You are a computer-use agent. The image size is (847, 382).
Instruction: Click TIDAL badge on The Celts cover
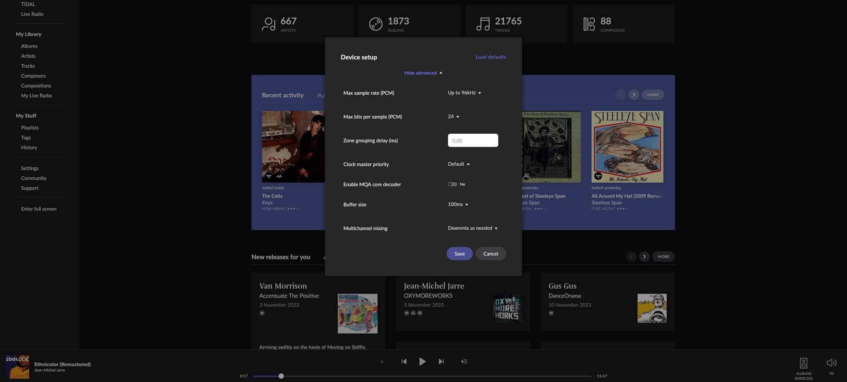coord(269,176)
